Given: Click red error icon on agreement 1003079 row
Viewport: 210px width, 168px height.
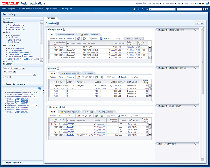Looking at the screenshot, I should click(x=52, y=124).
